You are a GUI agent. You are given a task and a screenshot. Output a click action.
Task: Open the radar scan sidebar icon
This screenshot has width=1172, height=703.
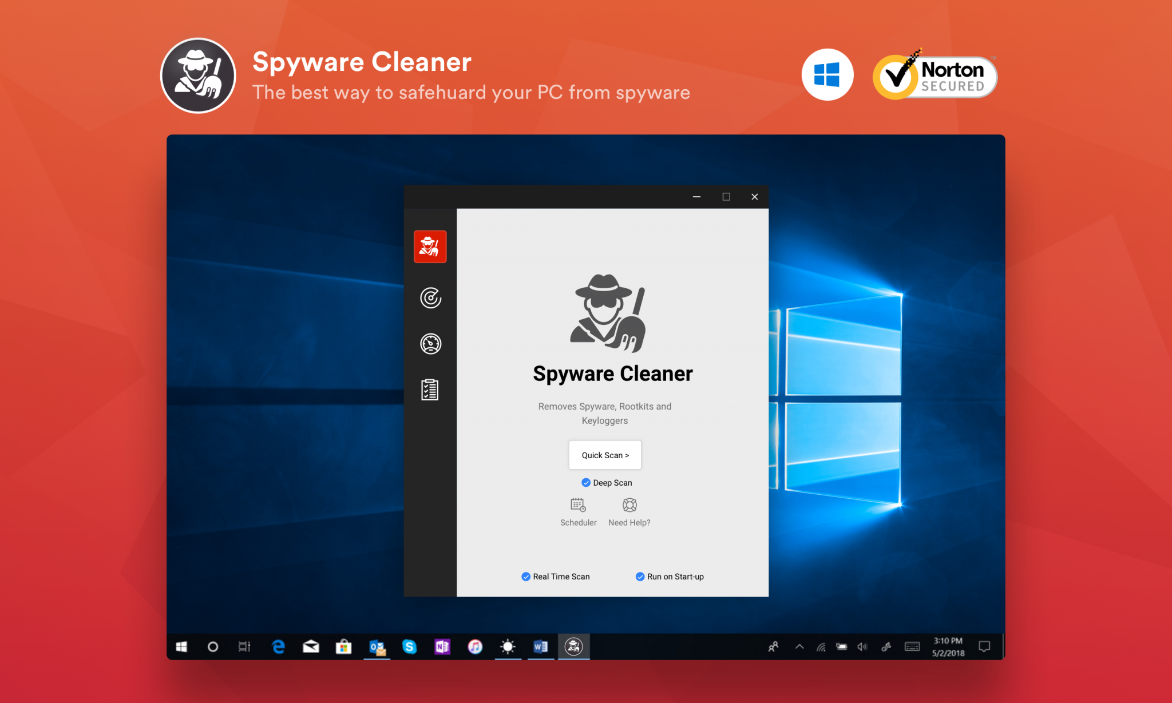point(430,297)
